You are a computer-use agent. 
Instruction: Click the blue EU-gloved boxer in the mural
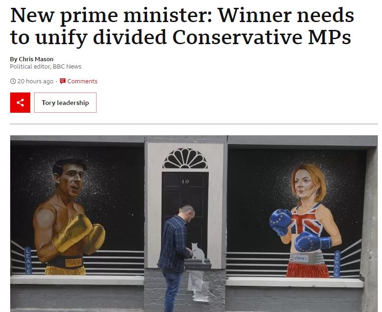click(x=306, y=221)
